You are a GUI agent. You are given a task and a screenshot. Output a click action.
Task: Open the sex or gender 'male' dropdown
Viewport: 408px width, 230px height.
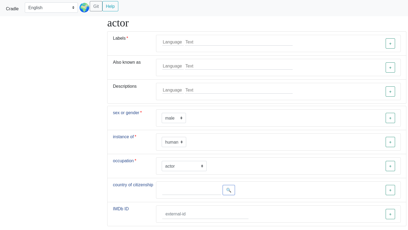(174, 118)
